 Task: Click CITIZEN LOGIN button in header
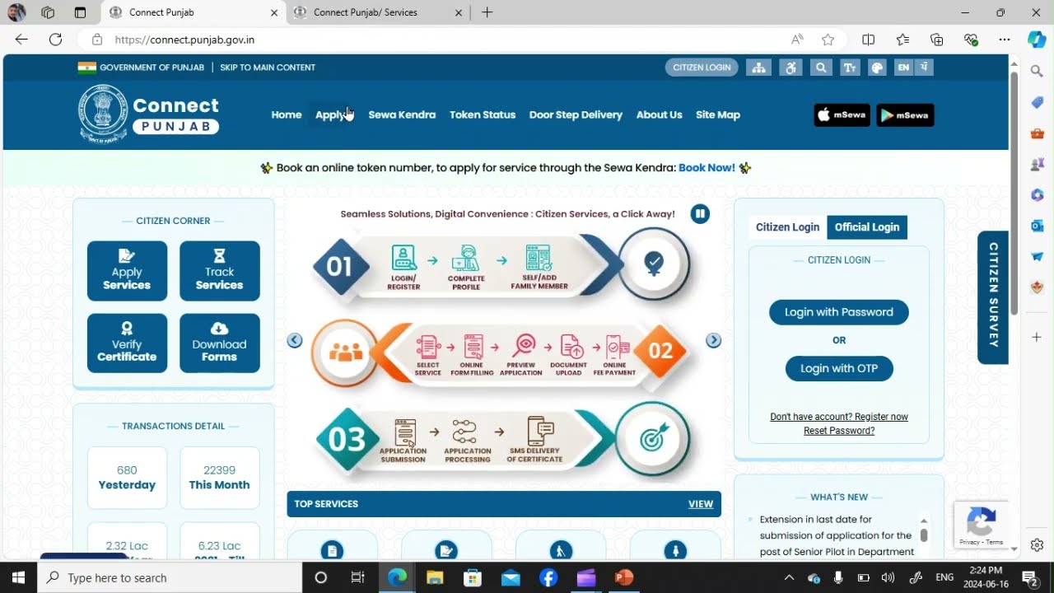point(702,68)
